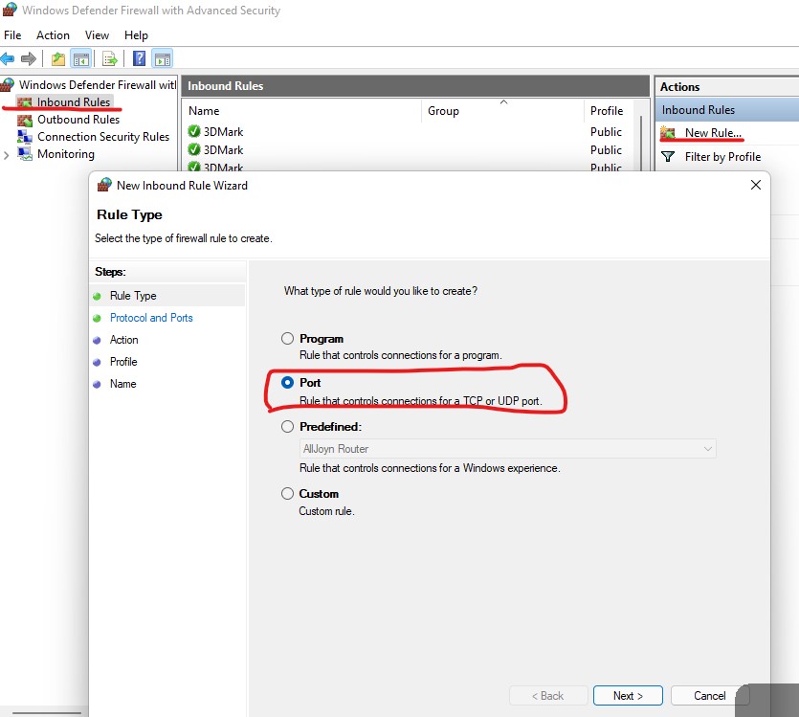Viewport: 799px width, 717px height.
Task: Click the Group column header
Action: (x=502, y=111)
